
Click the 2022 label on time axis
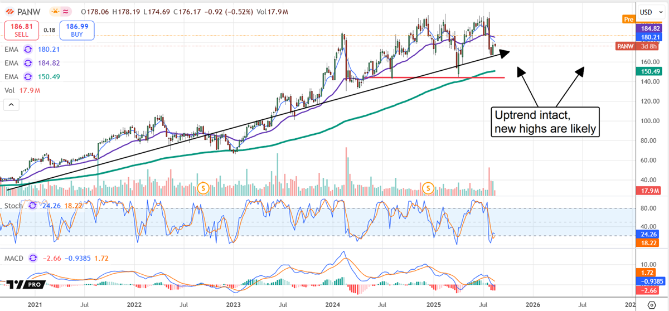point(134,305)
